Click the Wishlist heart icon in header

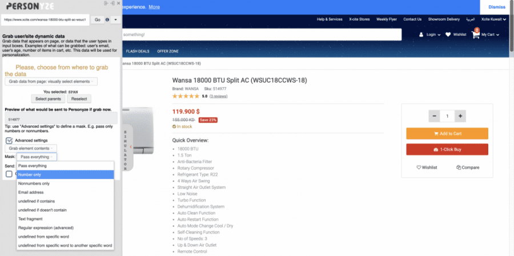(x=448, y=34)
